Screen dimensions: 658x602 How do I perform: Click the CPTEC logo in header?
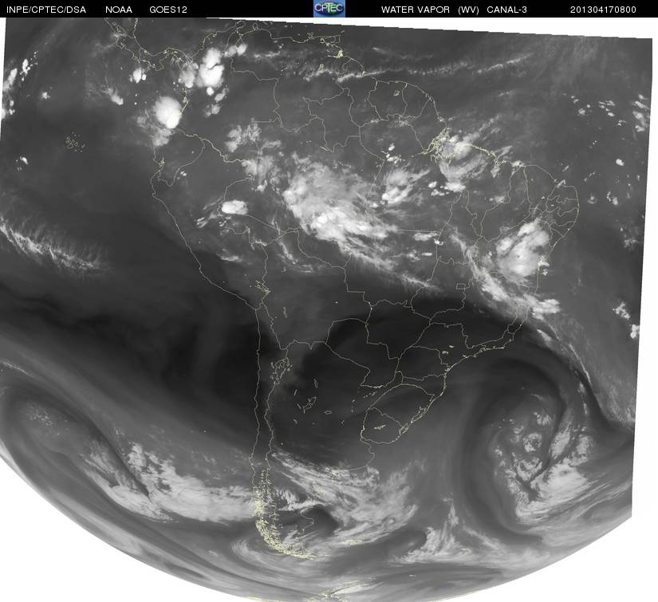pyautogui.click(x=329, y=9)
